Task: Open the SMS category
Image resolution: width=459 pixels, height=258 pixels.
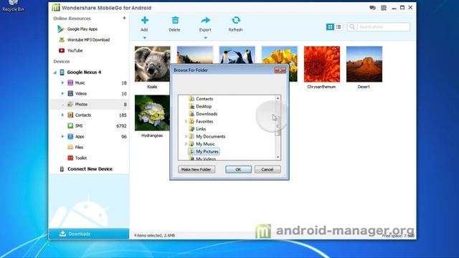Action: tap(79, 126)
